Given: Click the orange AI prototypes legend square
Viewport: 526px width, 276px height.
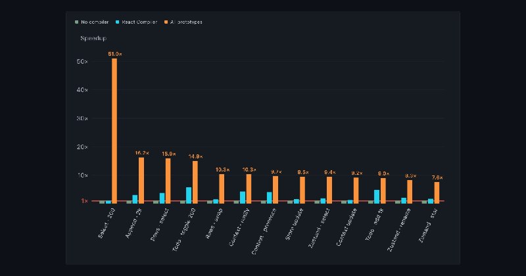Looking at the screenshot, I should coord(166,22).
